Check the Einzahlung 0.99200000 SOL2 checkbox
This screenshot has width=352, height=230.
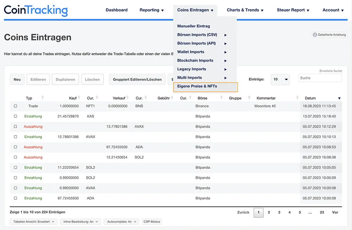tap(15, 178)
